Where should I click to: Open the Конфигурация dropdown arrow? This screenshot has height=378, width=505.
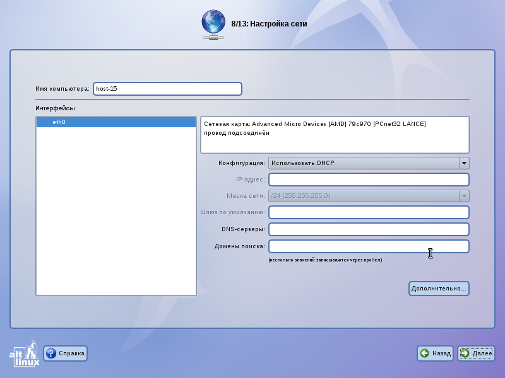point(464,163)
